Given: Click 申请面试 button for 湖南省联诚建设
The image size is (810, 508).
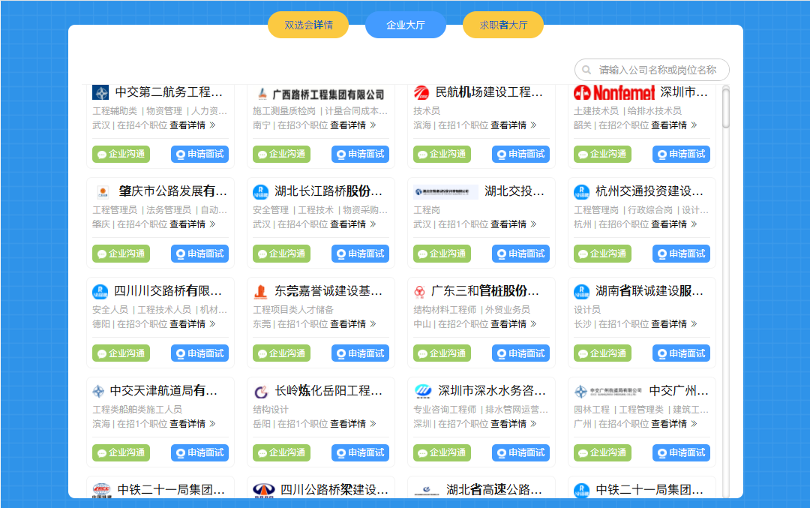Looking at the screenshot, I should pos(681,353).
